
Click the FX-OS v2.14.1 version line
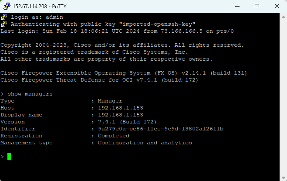(x=124, y=73)
